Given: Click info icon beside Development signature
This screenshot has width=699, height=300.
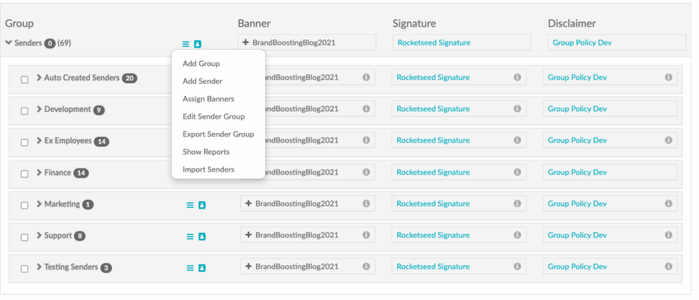Looking at the screenshot, I should 517,109.
